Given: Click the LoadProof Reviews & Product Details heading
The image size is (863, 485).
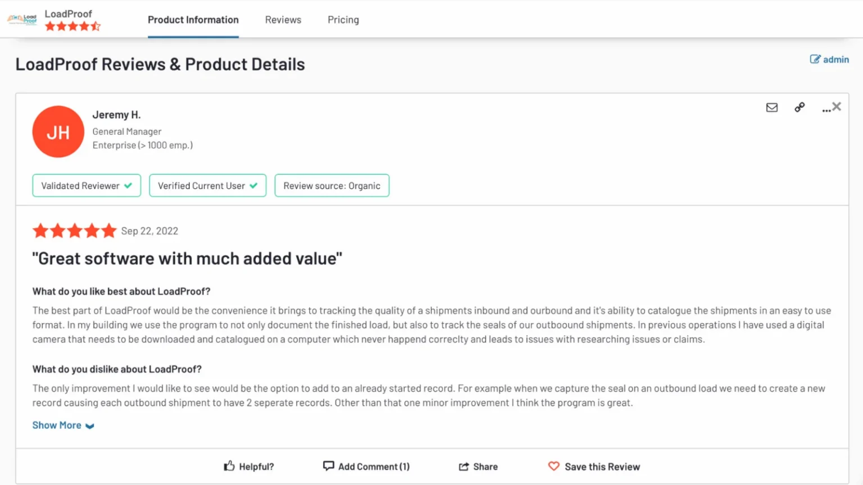Looking at the screenshot, I should [160, 65].
